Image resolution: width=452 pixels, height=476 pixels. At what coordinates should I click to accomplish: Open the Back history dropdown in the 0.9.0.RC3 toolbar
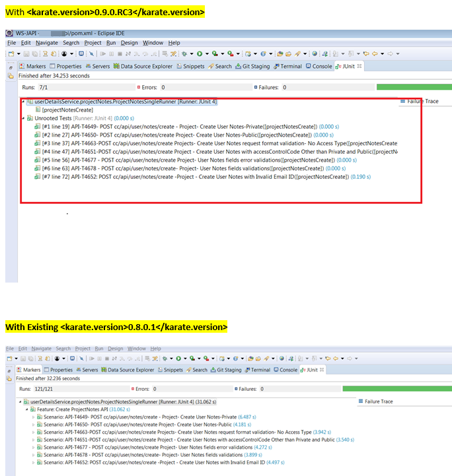tap(383, 53)
